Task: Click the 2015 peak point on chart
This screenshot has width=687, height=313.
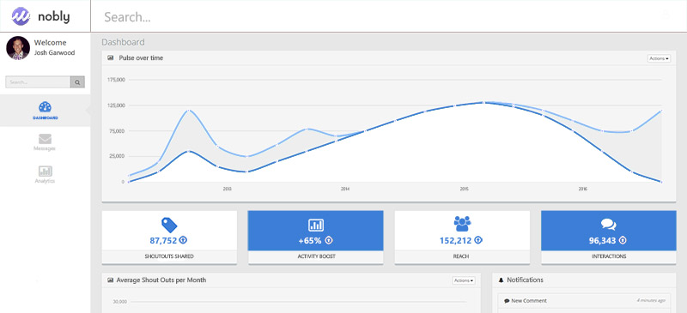Action: point(483,102)
